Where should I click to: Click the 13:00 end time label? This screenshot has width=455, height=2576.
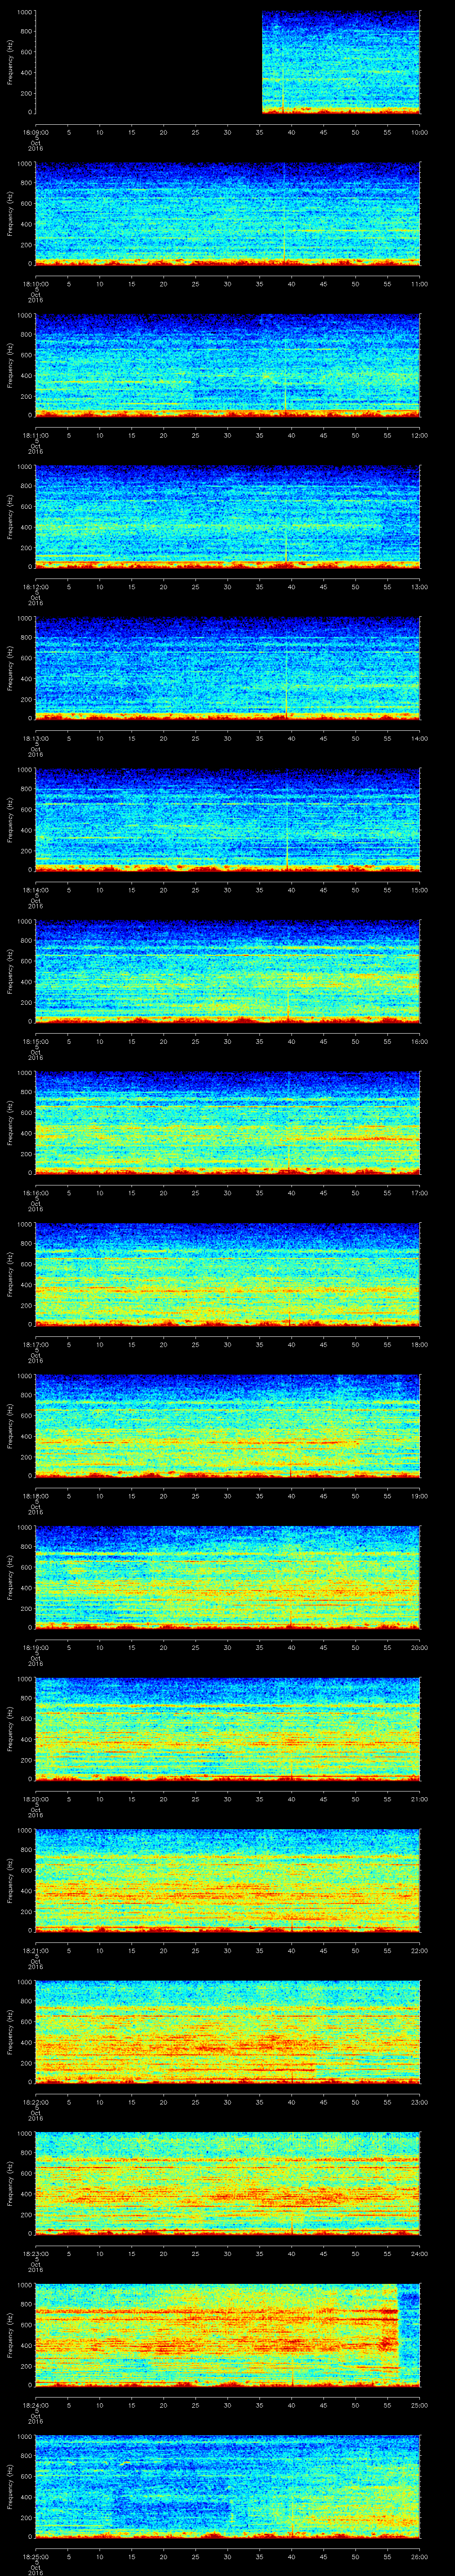point(420,586)
